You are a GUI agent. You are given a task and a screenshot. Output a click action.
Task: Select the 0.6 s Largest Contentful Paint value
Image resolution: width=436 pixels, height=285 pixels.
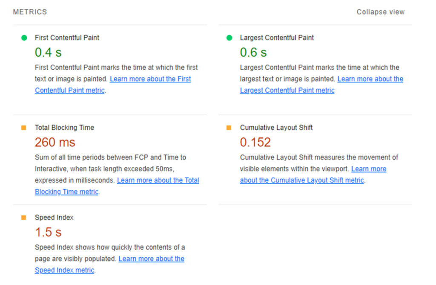253,52
